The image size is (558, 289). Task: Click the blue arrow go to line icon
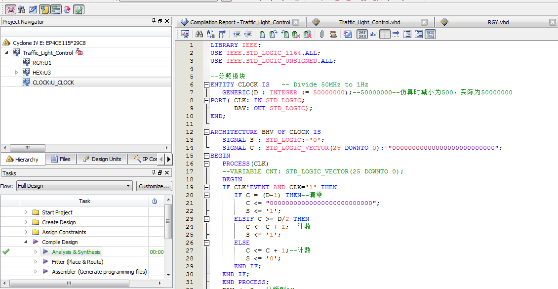(396, 34)
